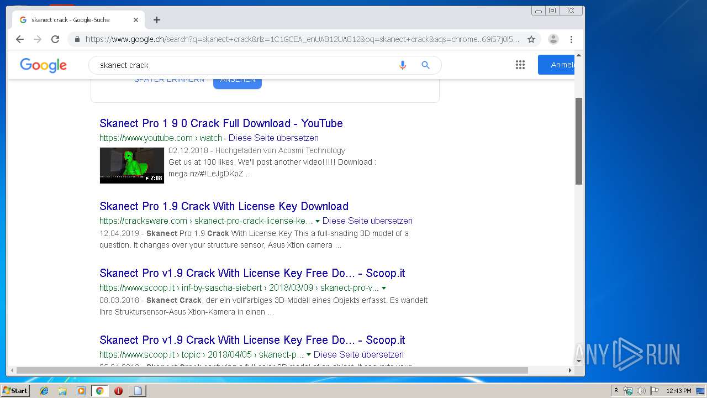Go back using the browser back arrow
Viewport: 707px width, 398px height.
click(20, 39)
